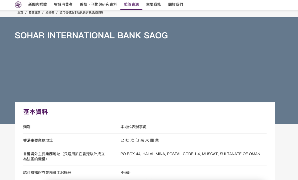Click the 紀錄冊 breadcrumb link
The image size is (298, 180).
coord(50,12)
